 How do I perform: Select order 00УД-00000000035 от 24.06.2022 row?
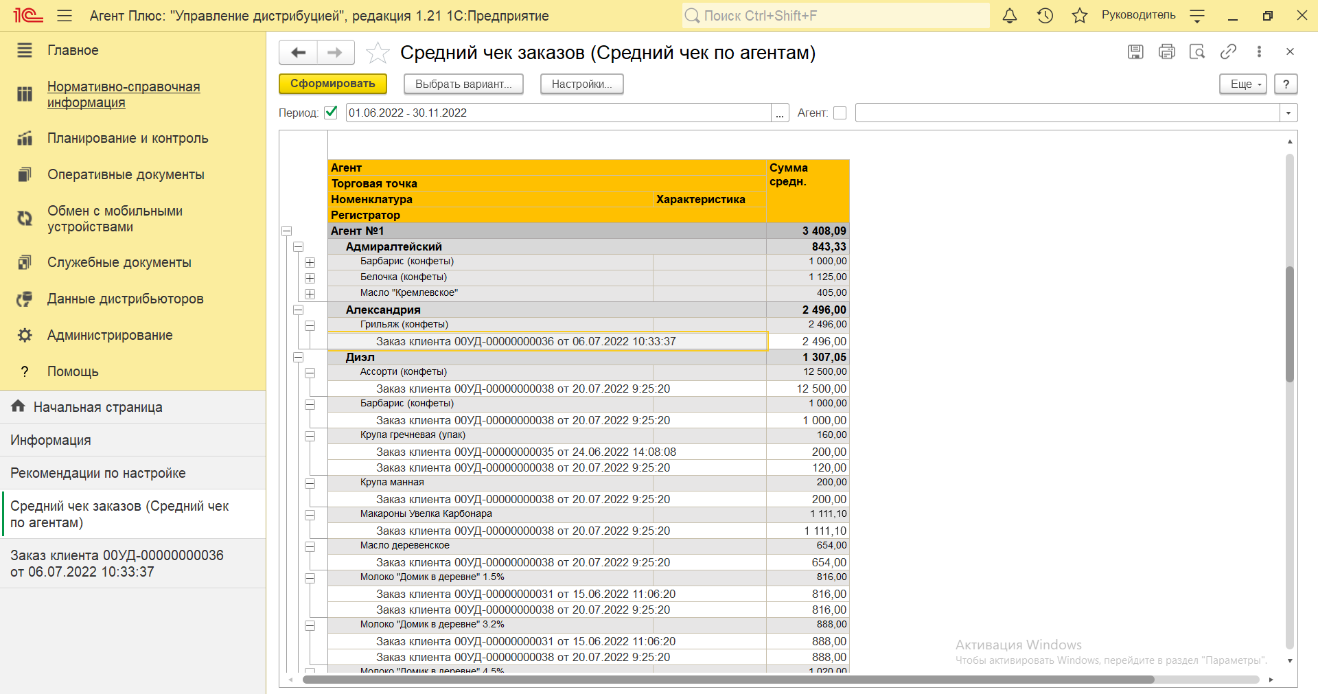pos(547,452)
